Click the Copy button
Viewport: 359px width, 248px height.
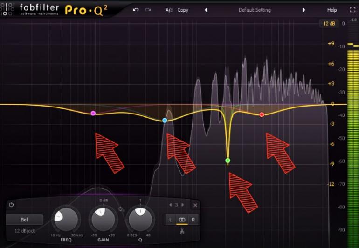click(x=183, y=10)
